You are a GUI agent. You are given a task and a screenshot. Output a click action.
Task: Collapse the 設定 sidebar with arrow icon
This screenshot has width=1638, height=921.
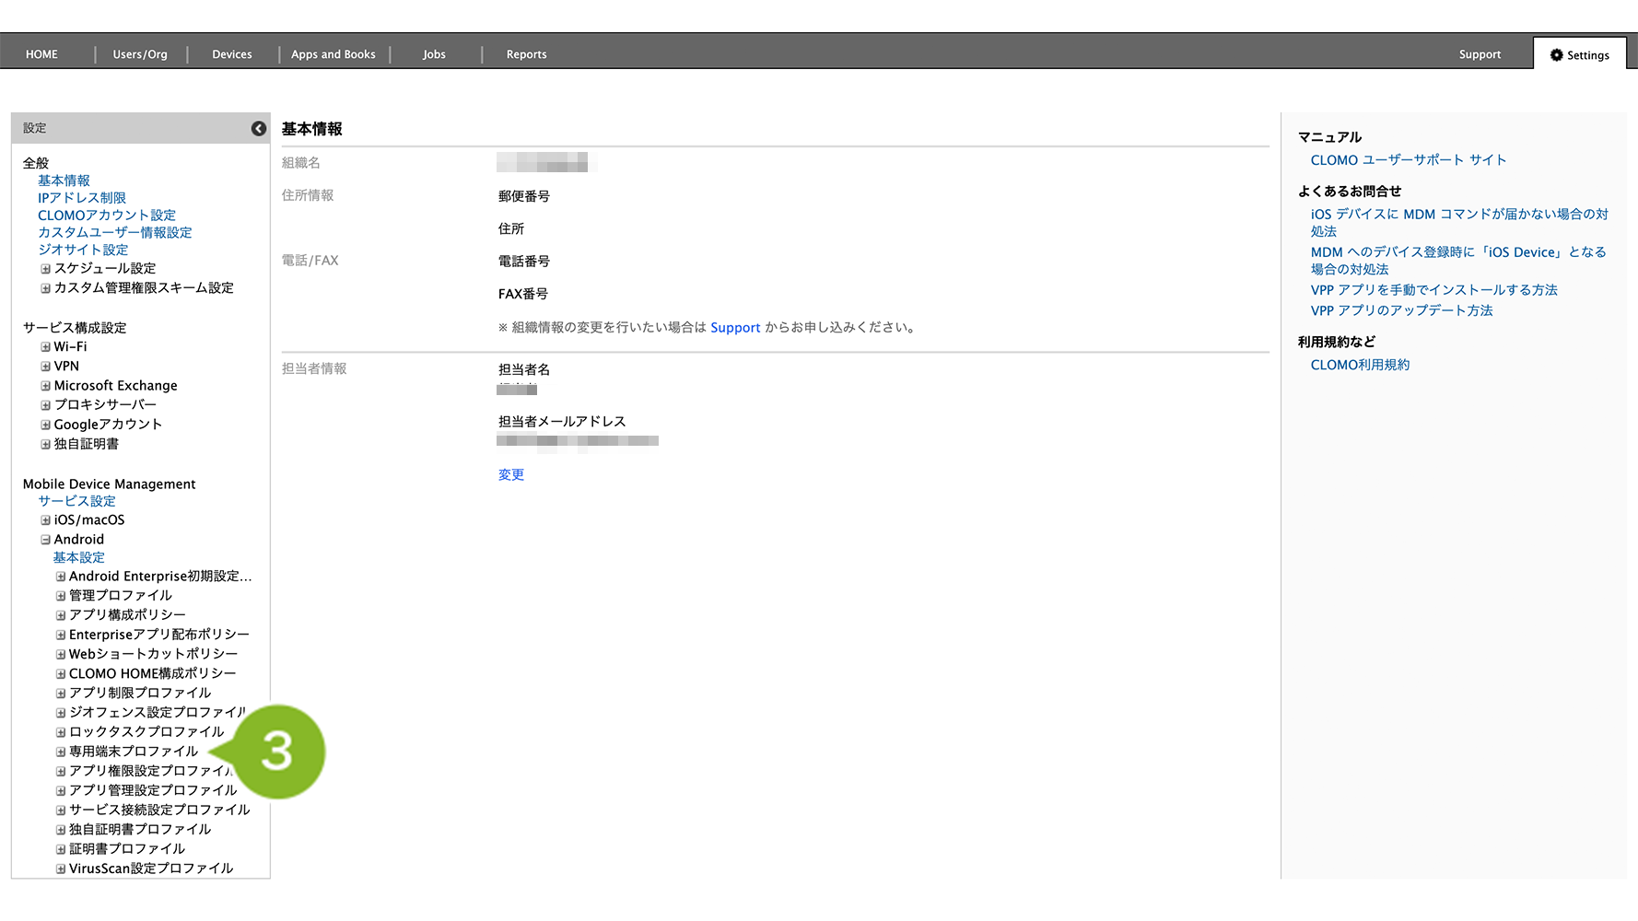point(259,129)
